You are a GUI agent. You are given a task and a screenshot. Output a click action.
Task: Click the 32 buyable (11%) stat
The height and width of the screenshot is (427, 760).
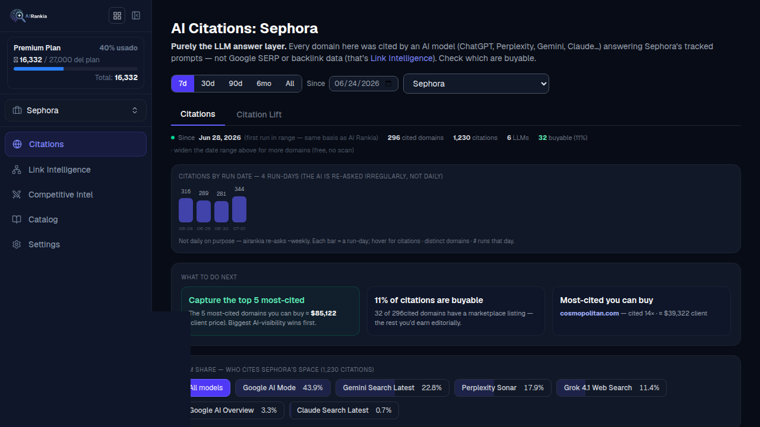(x=563, y=138)
